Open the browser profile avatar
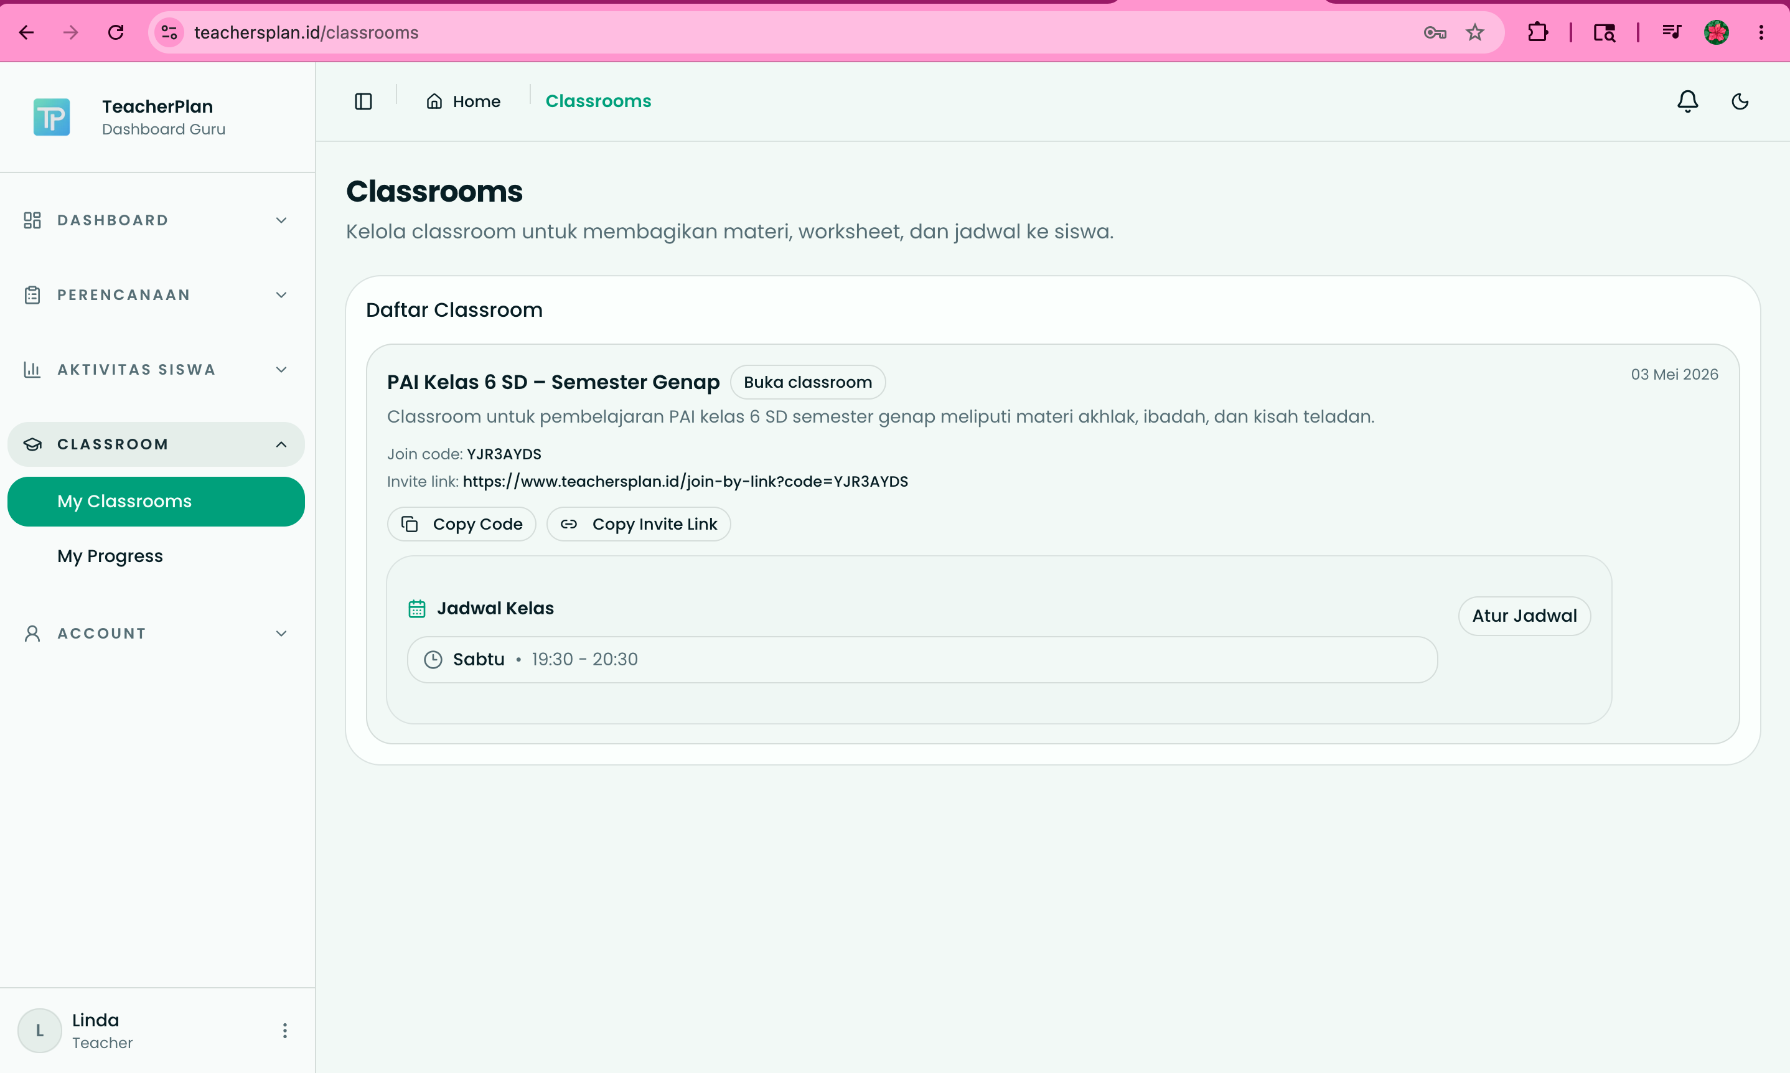The image size is (1790, 1073). [1717, 32]
